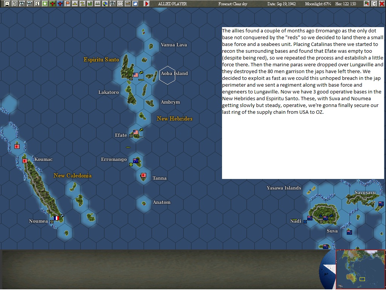Viewport: 386px width, 295px height.
Task: Click the red arrow end turn button
Action: [x=147, y=4]
